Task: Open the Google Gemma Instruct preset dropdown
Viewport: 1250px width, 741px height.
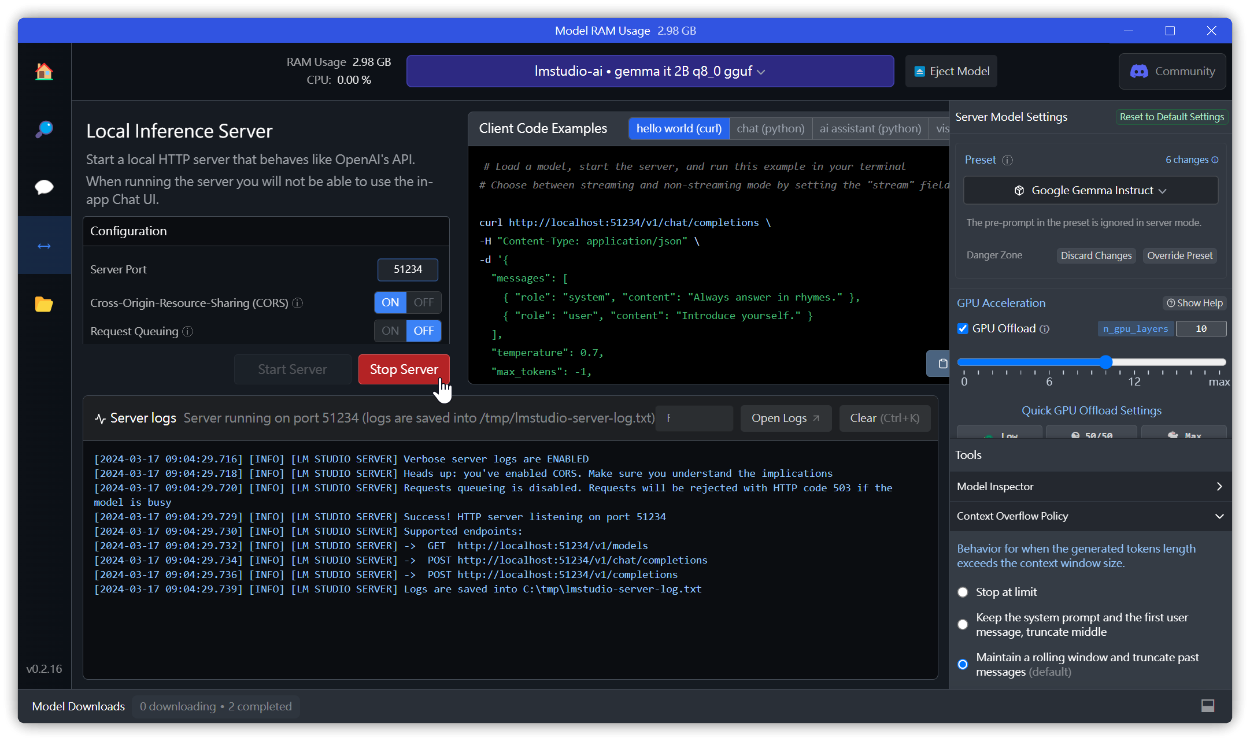Action: [1091, 190]
